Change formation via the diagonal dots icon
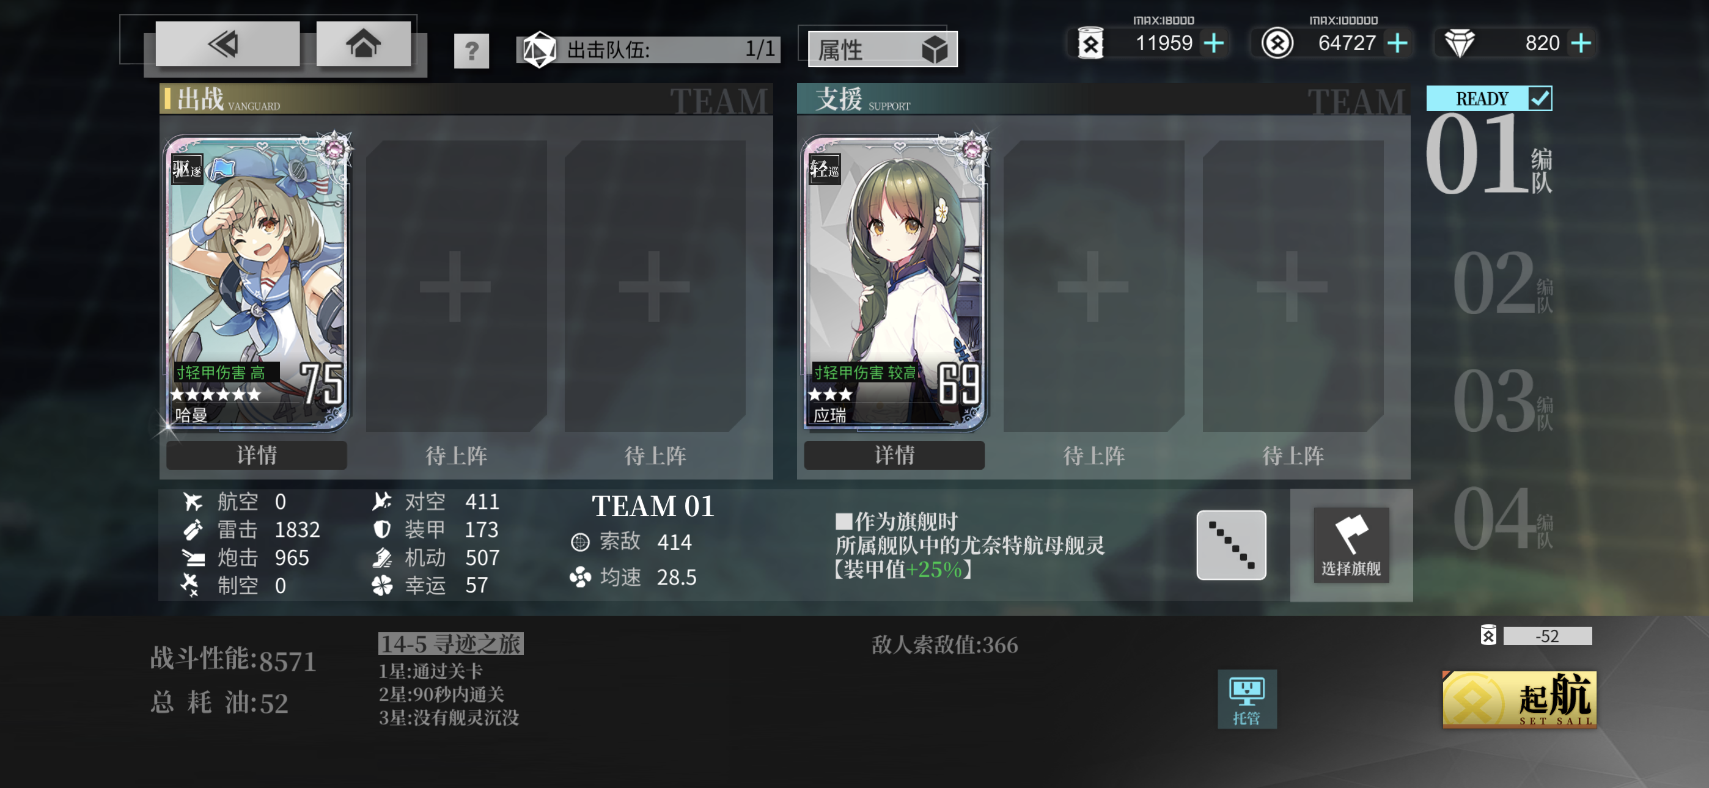This screenshot has height=788, width=1709. click(x=1230, y=544)
